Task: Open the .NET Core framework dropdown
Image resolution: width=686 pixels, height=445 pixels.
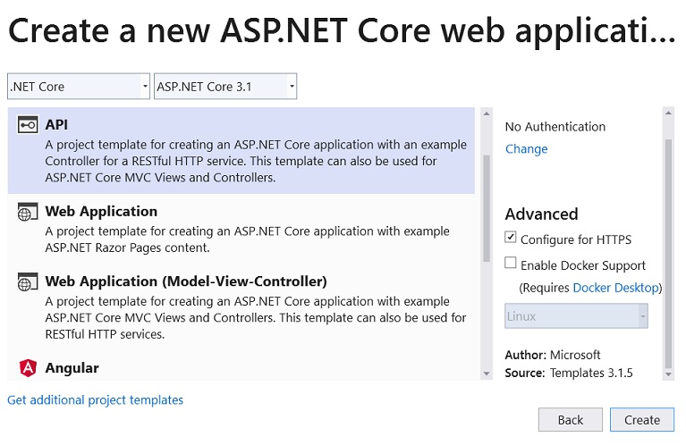Action: pos(79,86)
